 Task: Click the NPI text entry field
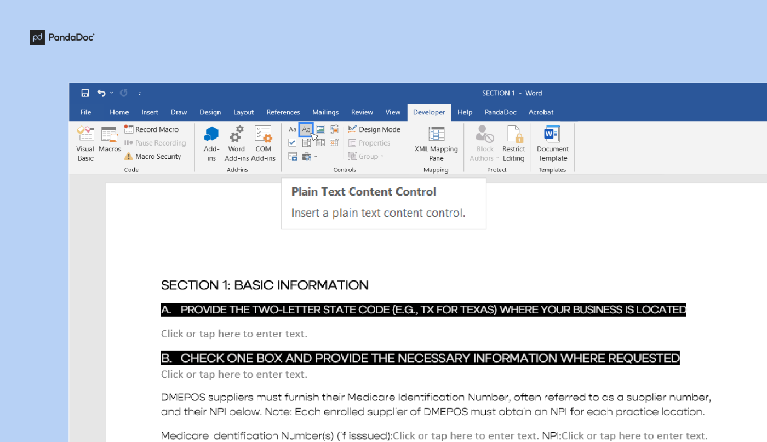(x=634, y=436)
